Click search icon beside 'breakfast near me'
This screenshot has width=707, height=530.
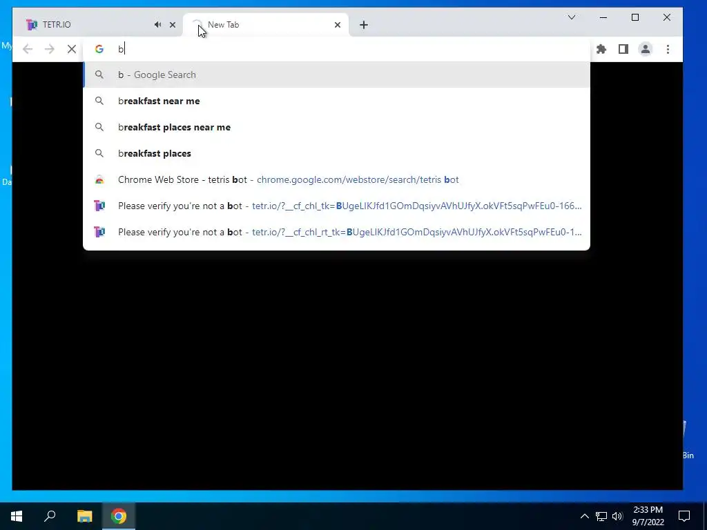[x=99, y=101]
